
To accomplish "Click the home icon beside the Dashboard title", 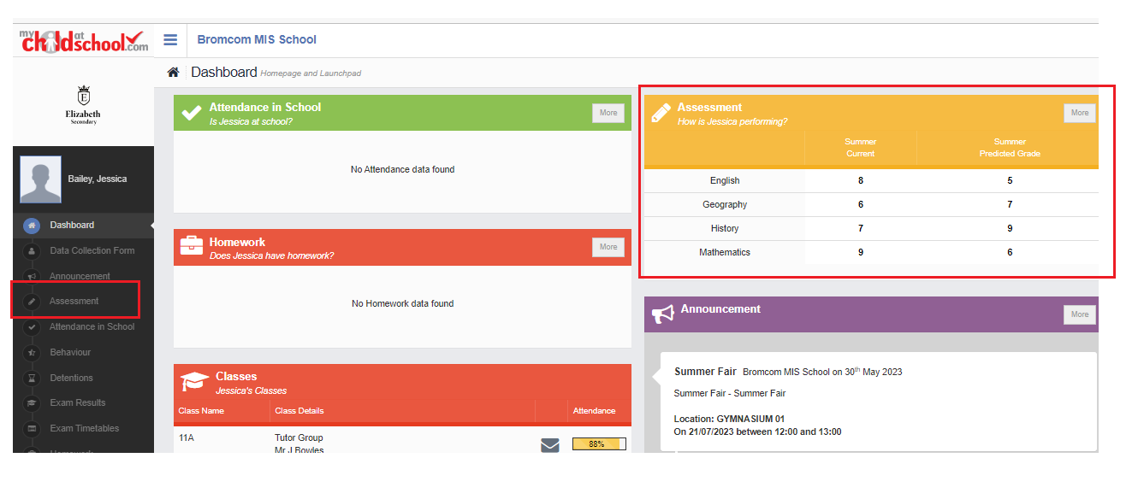I will point(173,73).
